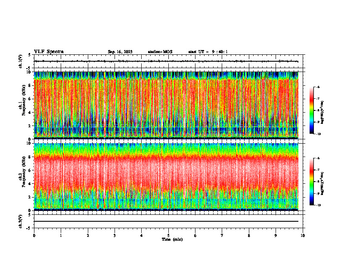This screenshot has width=341, height=264.
Task: Click the ch.1 PSD color scale bar
Action: [311, 110]
